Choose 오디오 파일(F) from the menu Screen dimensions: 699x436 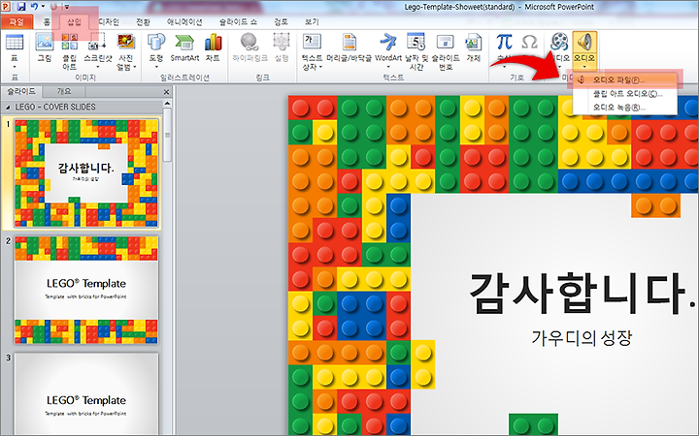624,80
